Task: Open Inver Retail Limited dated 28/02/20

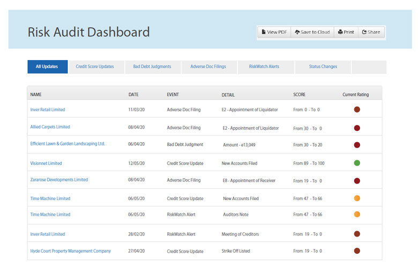Action: point(48,234)
